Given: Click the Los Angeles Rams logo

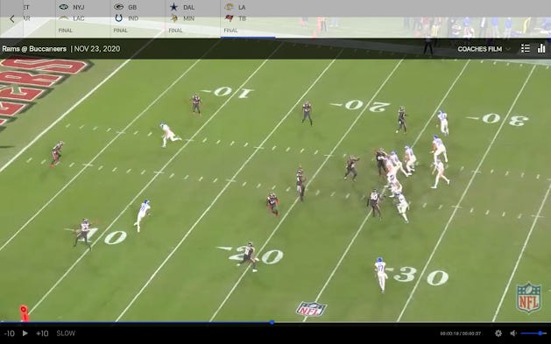Looking at the screenshot, I should coord(230,7).
